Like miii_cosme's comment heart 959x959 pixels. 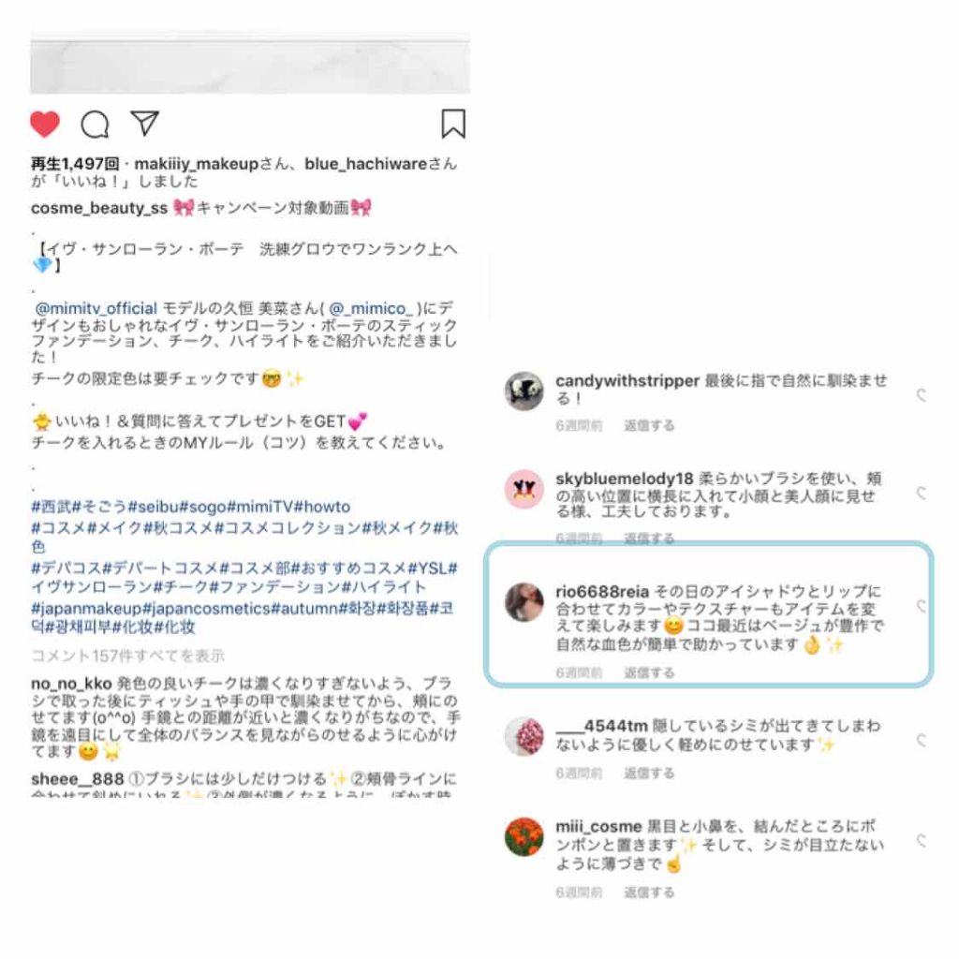tap(922, 841)
